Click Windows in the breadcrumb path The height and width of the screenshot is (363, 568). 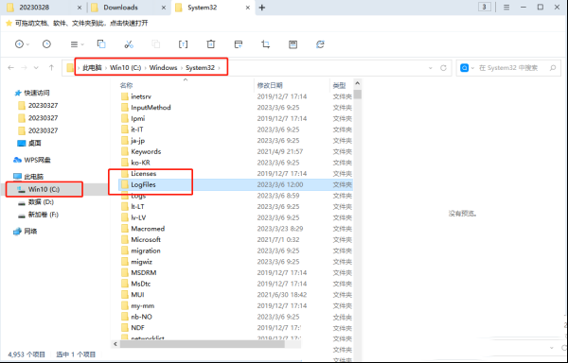click(163, 68)
